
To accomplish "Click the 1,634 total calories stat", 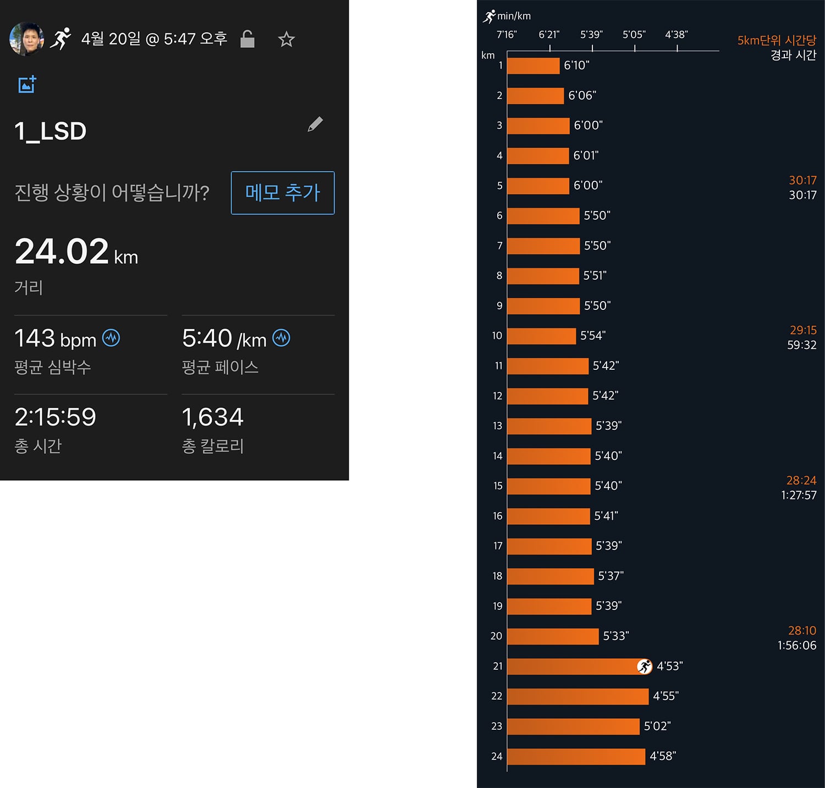I will click(213, 417).
